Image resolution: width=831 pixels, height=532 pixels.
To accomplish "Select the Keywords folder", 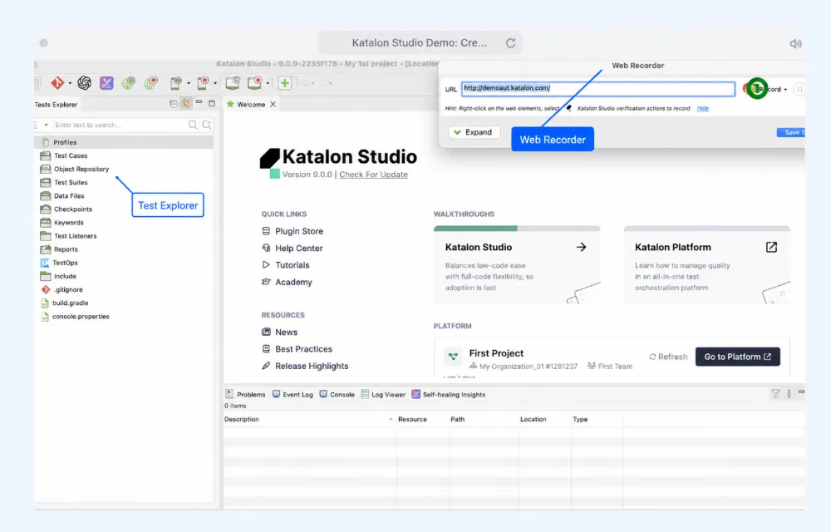I will pyautogui.click(x=68, y=223).
